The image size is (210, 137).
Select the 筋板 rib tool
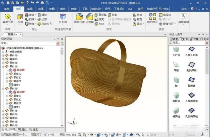137,15
